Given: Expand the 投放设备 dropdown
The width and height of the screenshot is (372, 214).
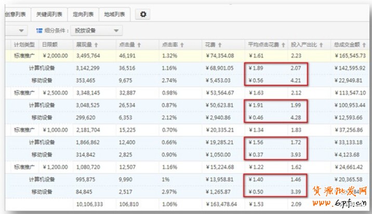Looking at the screenshot, I should (x=96, y=31).
